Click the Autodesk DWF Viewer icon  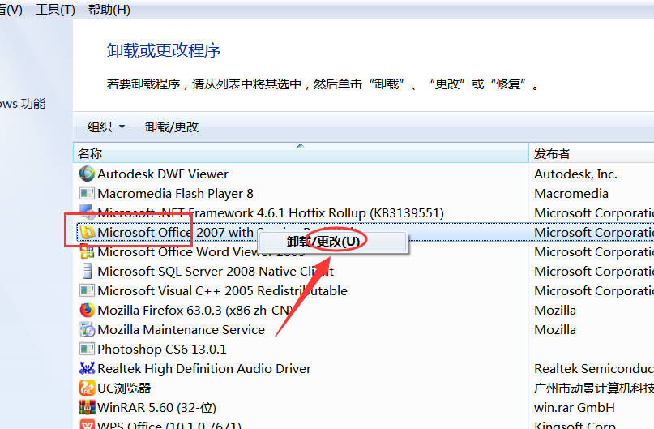(87, 174)
